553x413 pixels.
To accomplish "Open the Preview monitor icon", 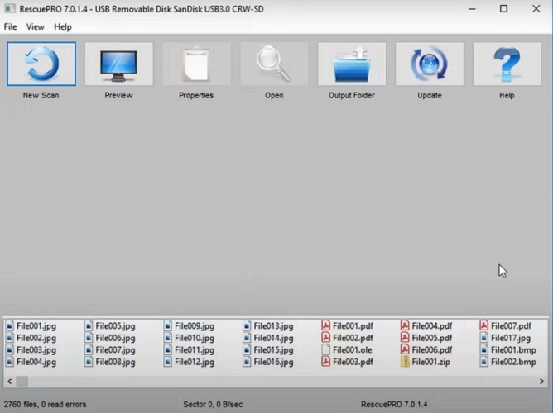I will (119, 64).
